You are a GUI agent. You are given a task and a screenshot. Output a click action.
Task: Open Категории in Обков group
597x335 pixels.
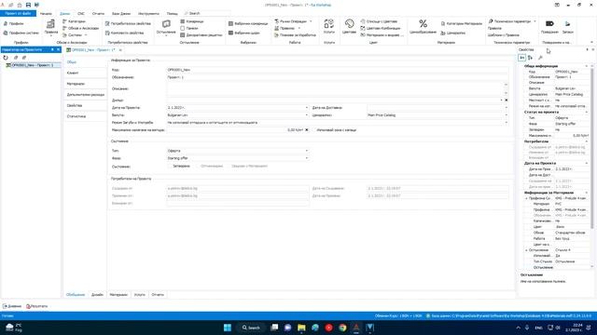[x=75, y=21]
